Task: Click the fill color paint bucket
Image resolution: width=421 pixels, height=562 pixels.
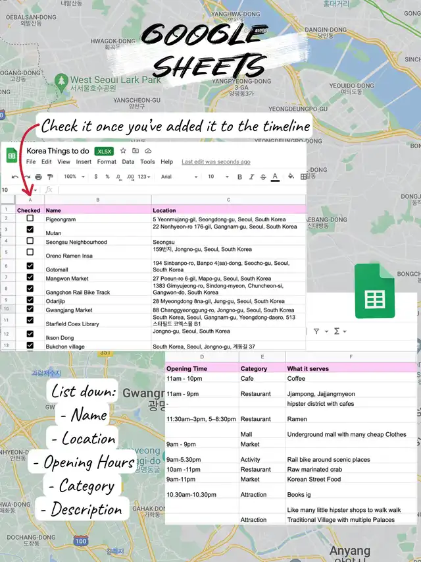Action: [x=290, y=177]
